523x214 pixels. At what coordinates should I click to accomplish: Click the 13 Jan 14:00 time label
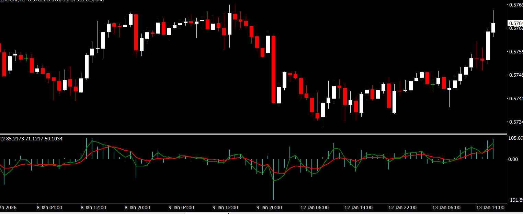click(490, 207)
